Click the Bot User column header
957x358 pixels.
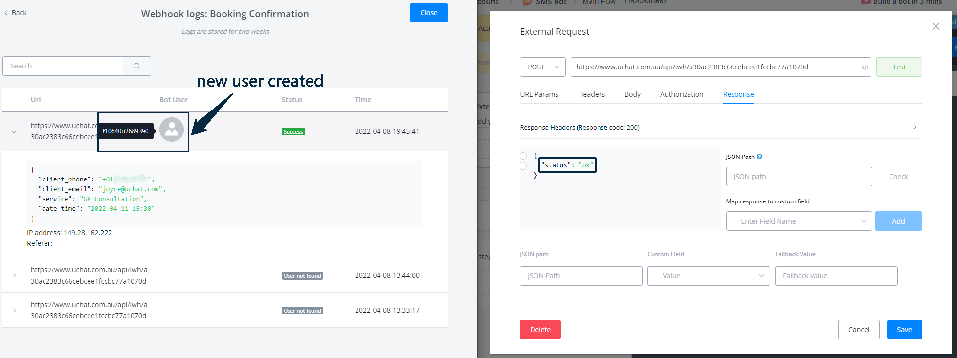[174, 100]
